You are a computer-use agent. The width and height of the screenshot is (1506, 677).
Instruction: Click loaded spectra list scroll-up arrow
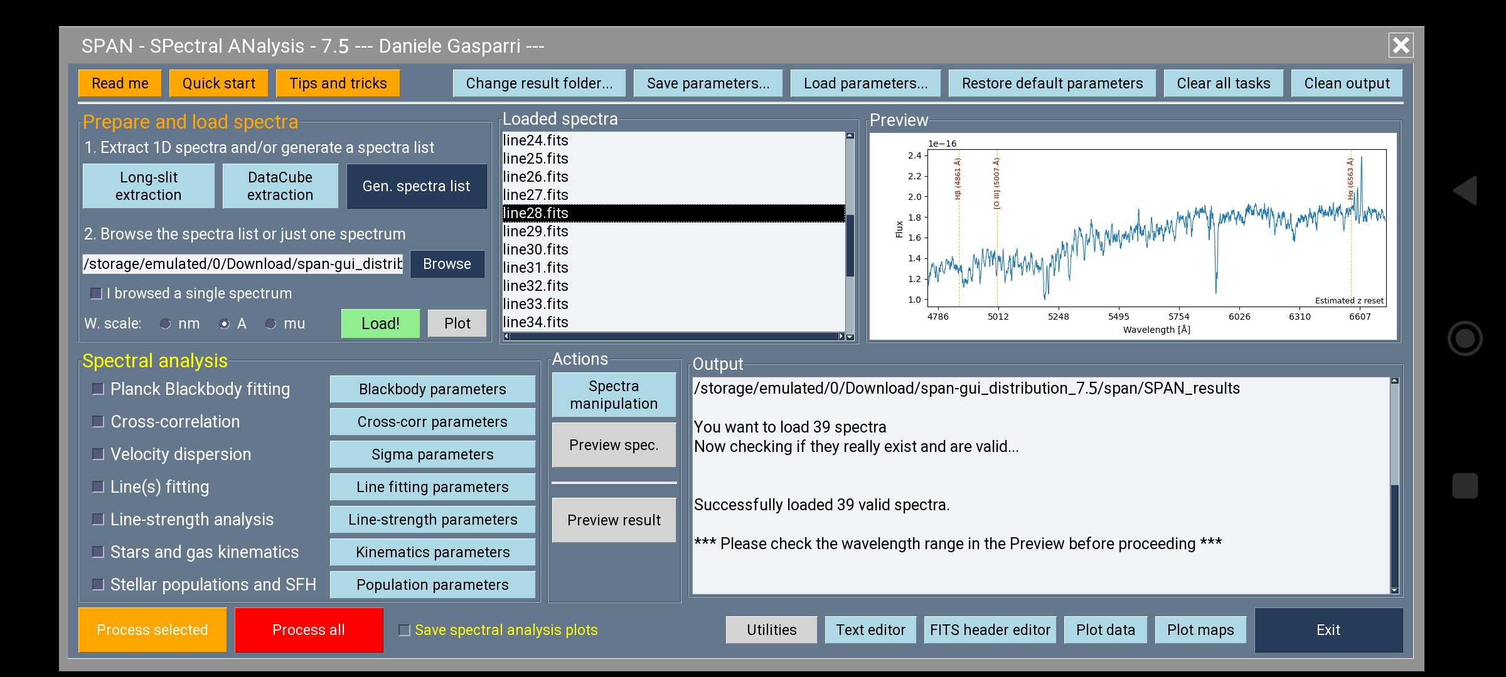coord(850,135)
